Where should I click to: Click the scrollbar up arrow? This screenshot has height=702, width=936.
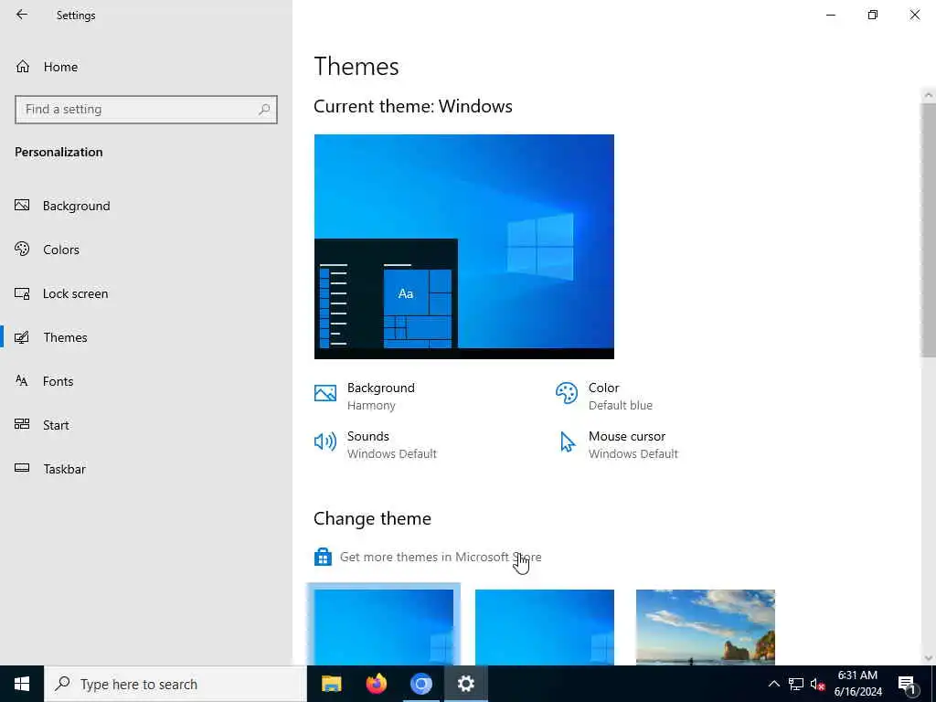pos(929,95)
